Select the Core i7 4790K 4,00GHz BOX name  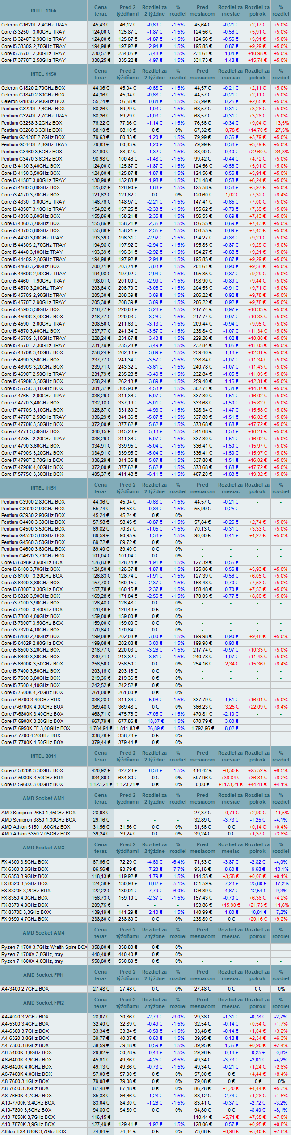point(32,467)
